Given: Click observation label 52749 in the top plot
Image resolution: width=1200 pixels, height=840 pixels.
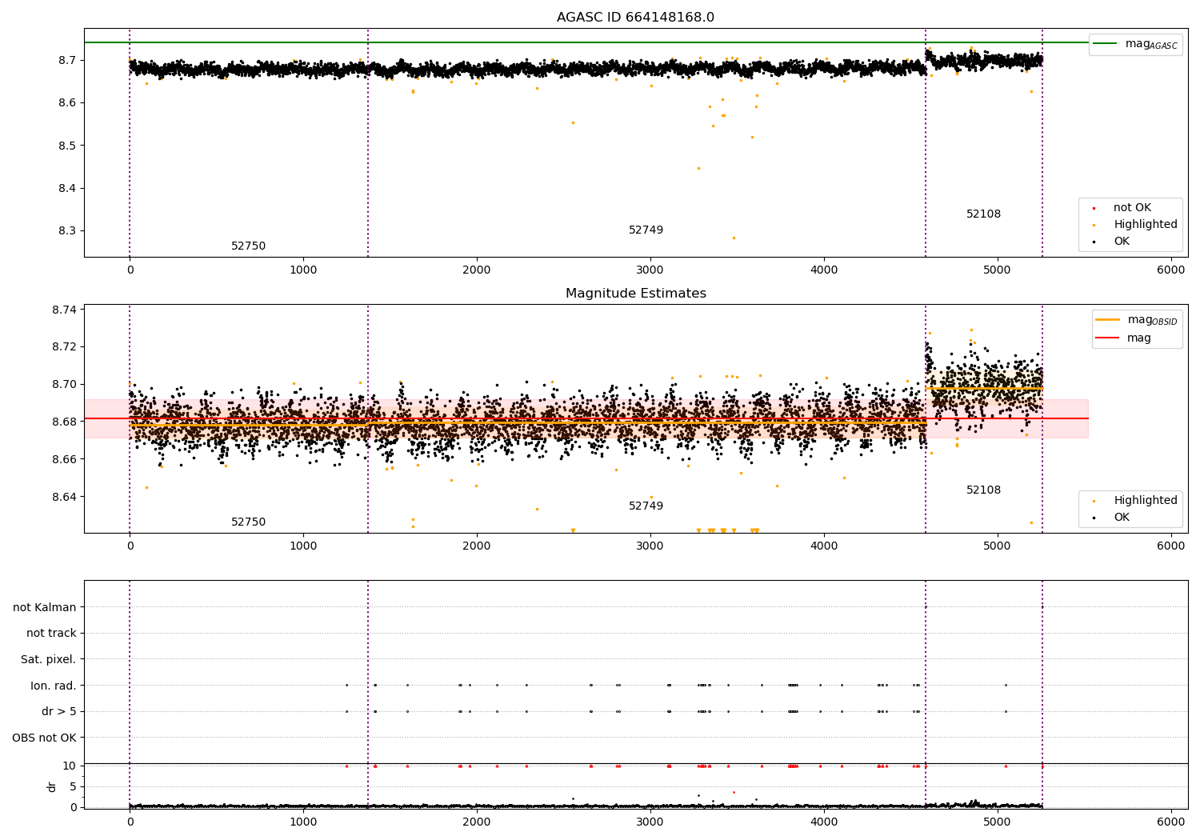Looking at the screenshot, I should 646,230.
